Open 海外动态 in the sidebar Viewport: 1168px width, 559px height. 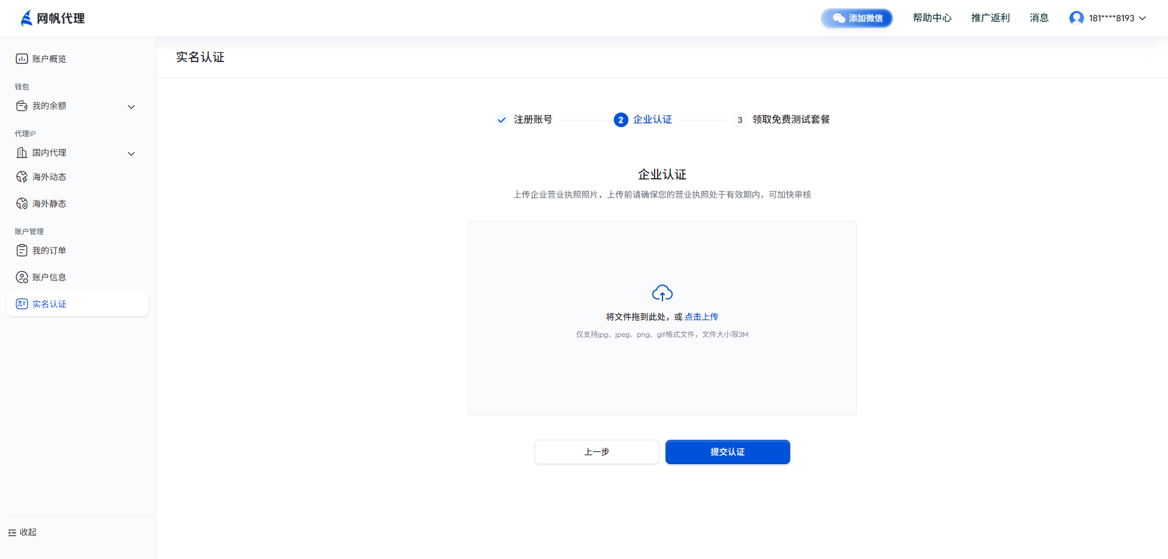(x=78, y=177)
